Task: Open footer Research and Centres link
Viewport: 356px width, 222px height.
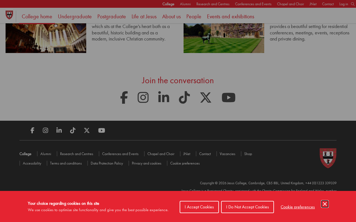Action: tap(76, 154)
